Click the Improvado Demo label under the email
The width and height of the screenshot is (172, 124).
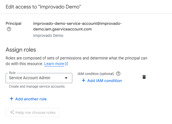click(48, 36)
